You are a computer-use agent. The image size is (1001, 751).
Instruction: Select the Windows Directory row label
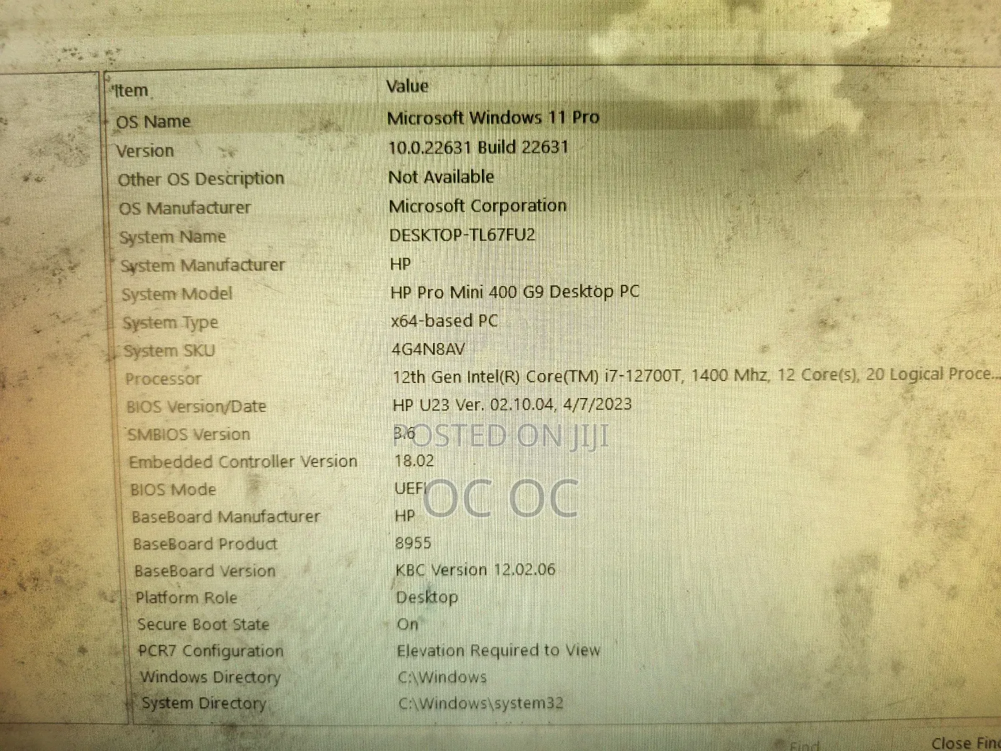(x=210, y=677)
